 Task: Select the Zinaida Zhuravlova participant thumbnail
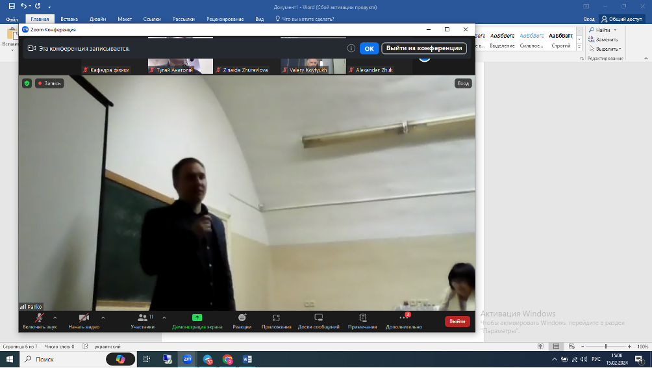(x=247, y=66)
